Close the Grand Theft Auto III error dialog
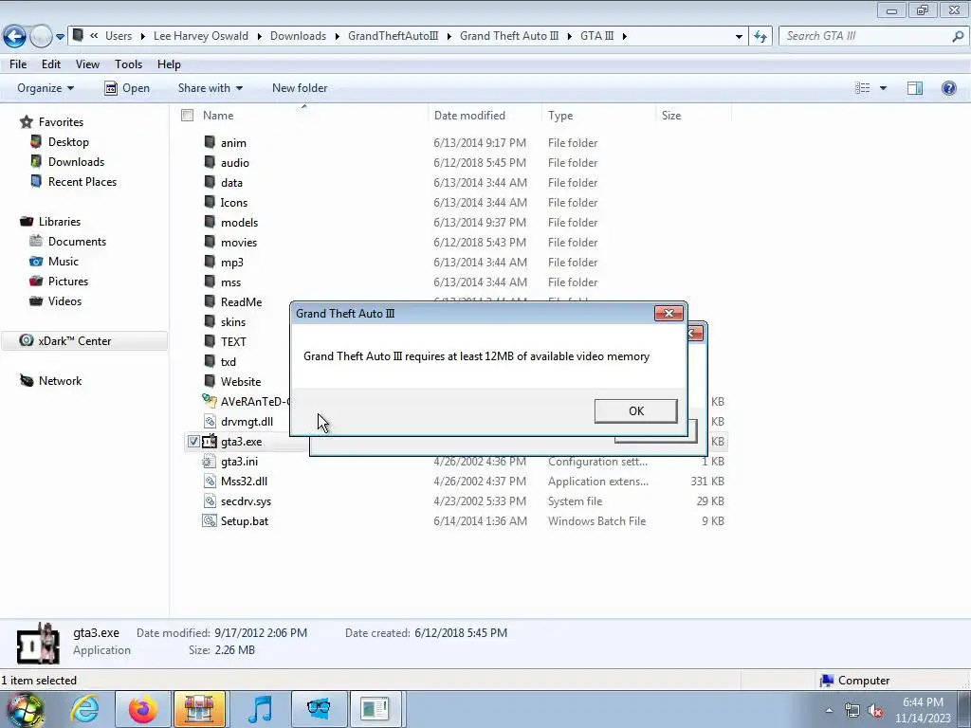The height and width of the screenshot is (728, 971). 669,313
